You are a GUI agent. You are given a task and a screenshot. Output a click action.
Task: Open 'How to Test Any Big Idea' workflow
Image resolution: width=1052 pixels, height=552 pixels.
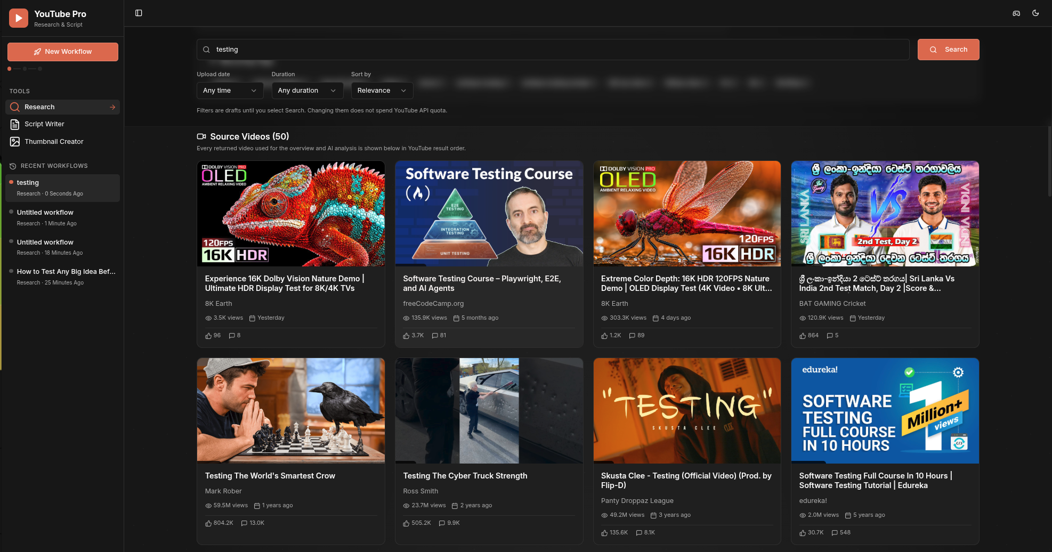click(63, 277)
